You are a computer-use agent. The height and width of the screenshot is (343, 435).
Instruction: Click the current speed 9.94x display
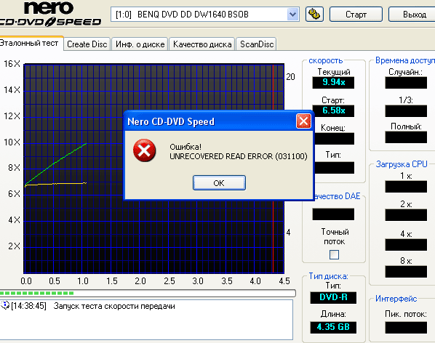pyautogui.click(x=333, y=82)
